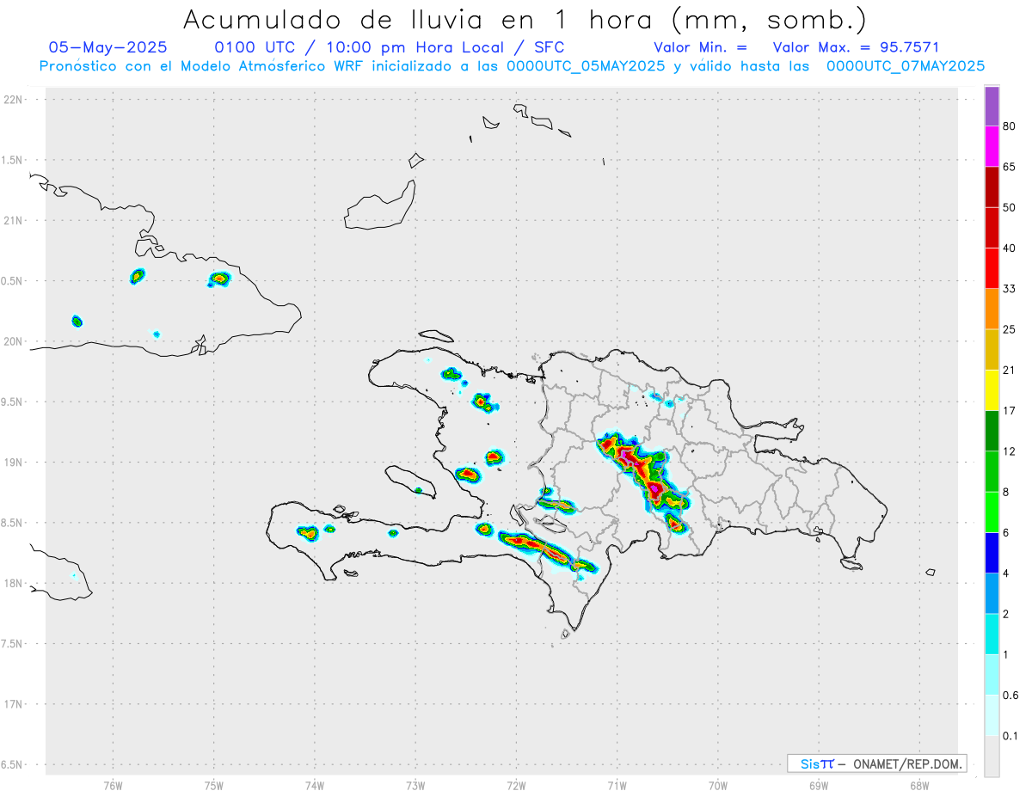Click the '0000UTC_07MAY2025' valid-until text

coord(905,66)
